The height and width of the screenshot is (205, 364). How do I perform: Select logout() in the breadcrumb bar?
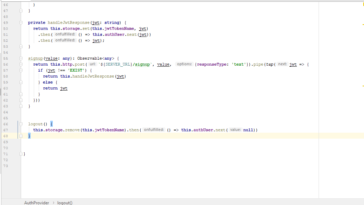(x=65, y=203)
